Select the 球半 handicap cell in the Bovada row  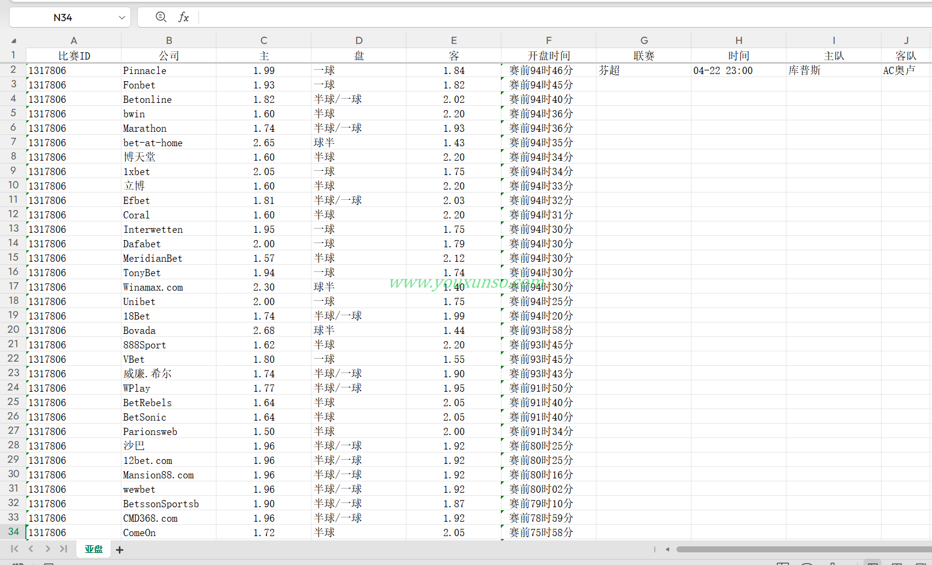359,330
